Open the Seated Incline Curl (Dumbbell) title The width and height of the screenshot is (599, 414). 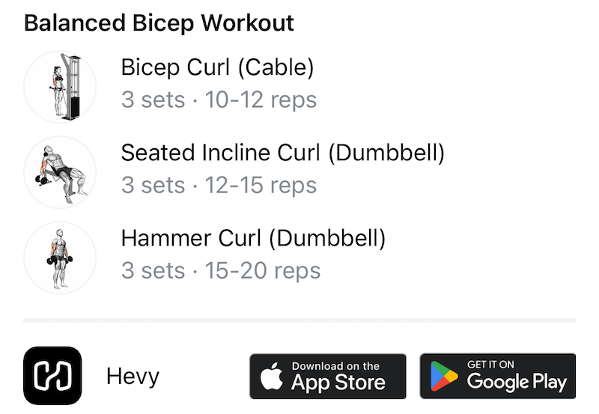point(282,153)
